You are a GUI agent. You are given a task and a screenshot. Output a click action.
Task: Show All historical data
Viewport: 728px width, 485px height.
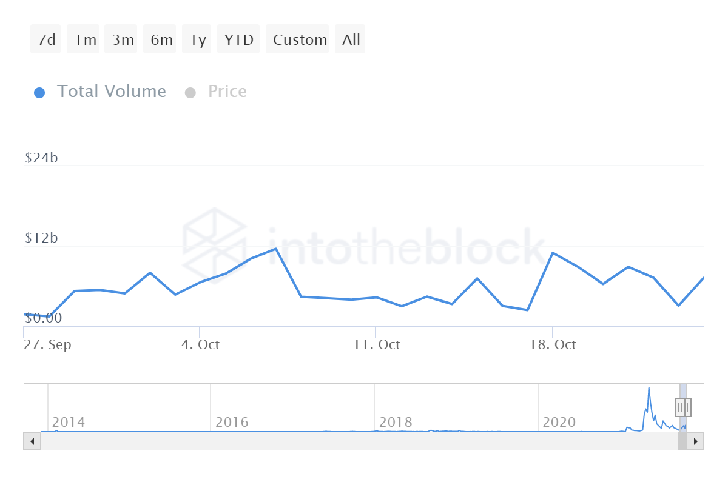351,40
